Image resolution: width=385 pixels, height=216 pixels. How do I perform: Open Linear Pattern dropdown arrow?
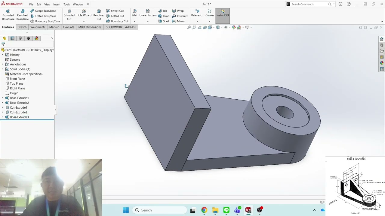click(x=148, y=22)
